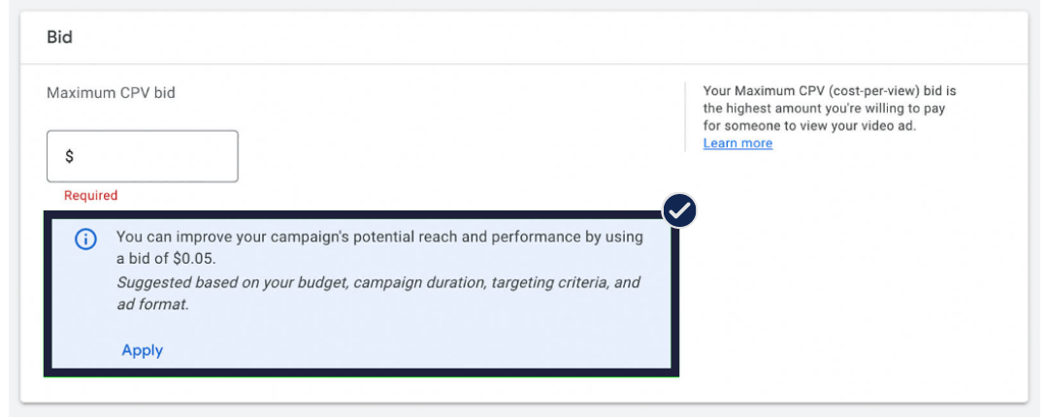
Task: Apply the suggested $0.05 bid
Action: (x=142, y=350)
